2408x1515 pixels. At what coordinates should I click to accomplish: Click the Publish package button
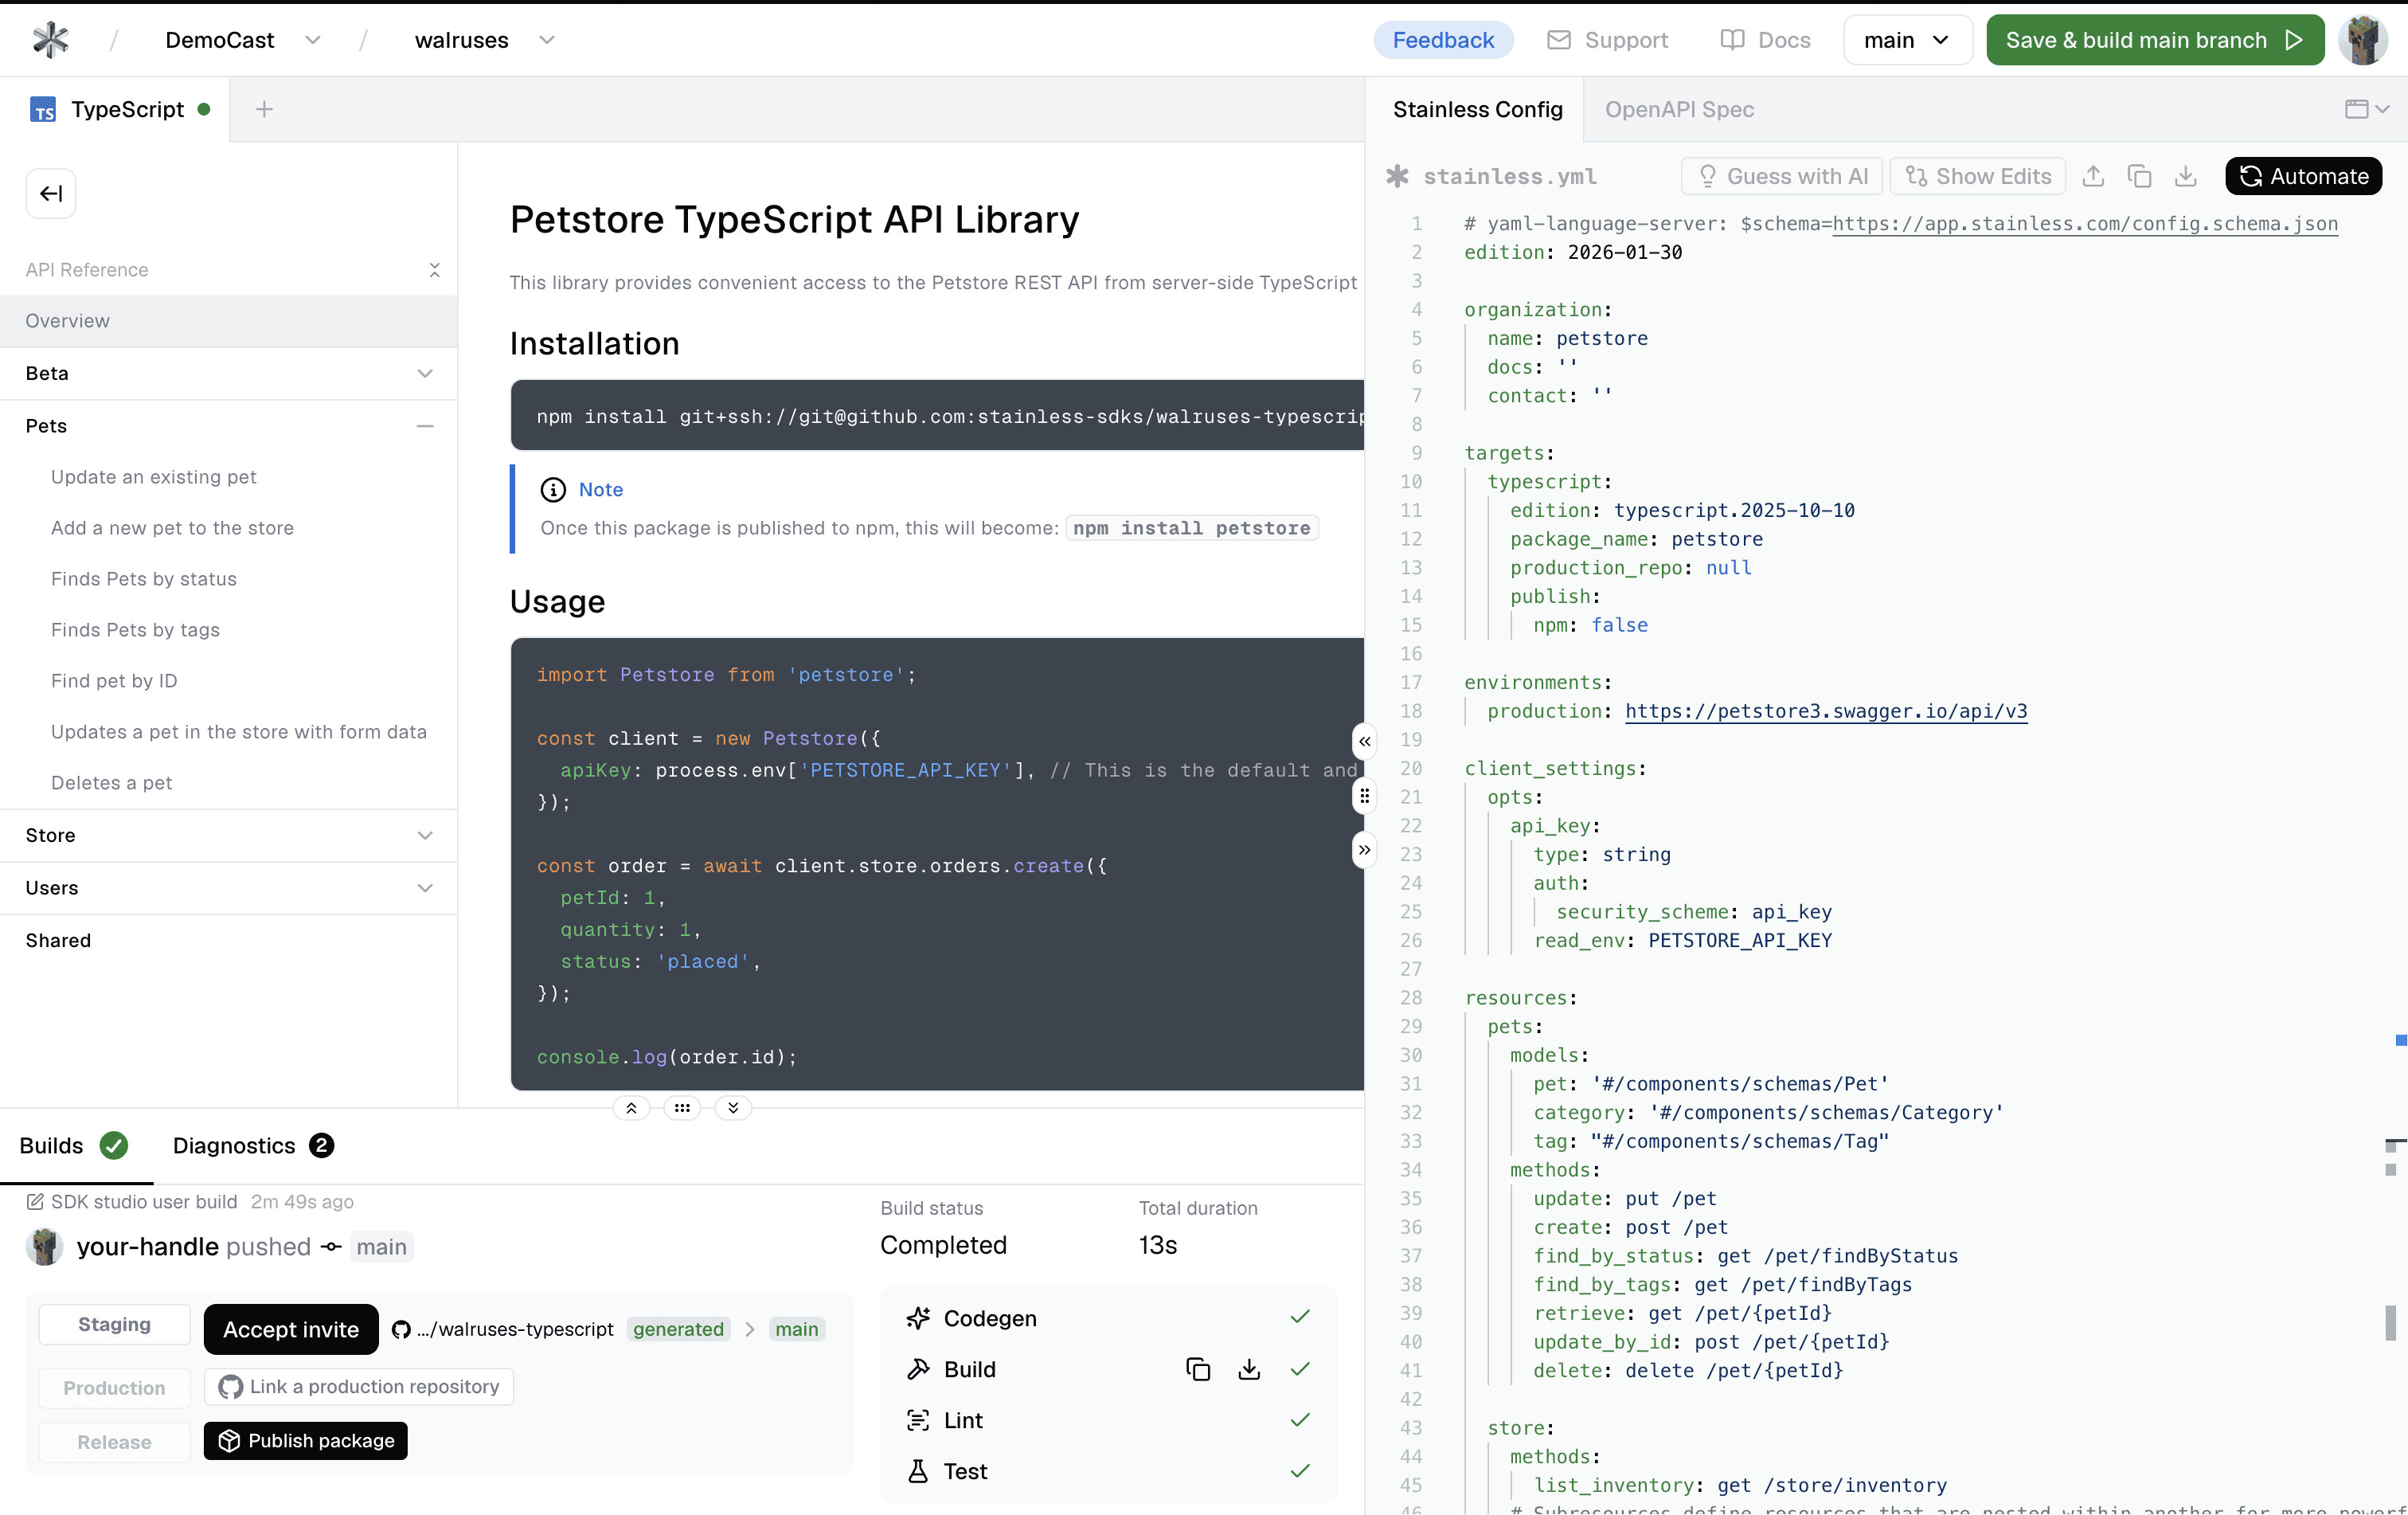click(306, 1440)
